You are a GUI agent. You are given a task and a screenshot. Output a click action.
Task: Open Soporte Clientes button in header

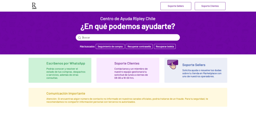point(210,6)
